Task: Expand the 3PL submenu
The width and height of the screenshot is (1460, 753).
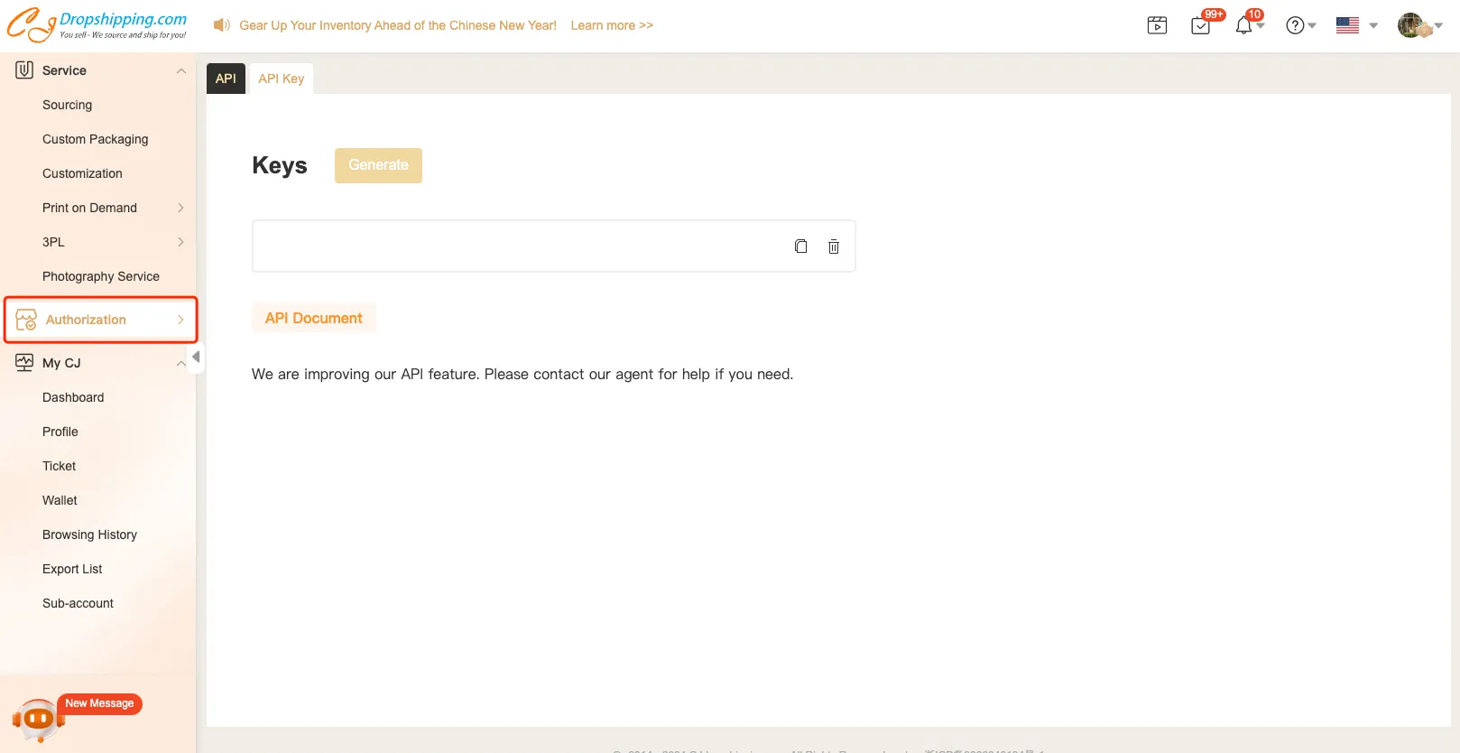Action: click(180, 242)
